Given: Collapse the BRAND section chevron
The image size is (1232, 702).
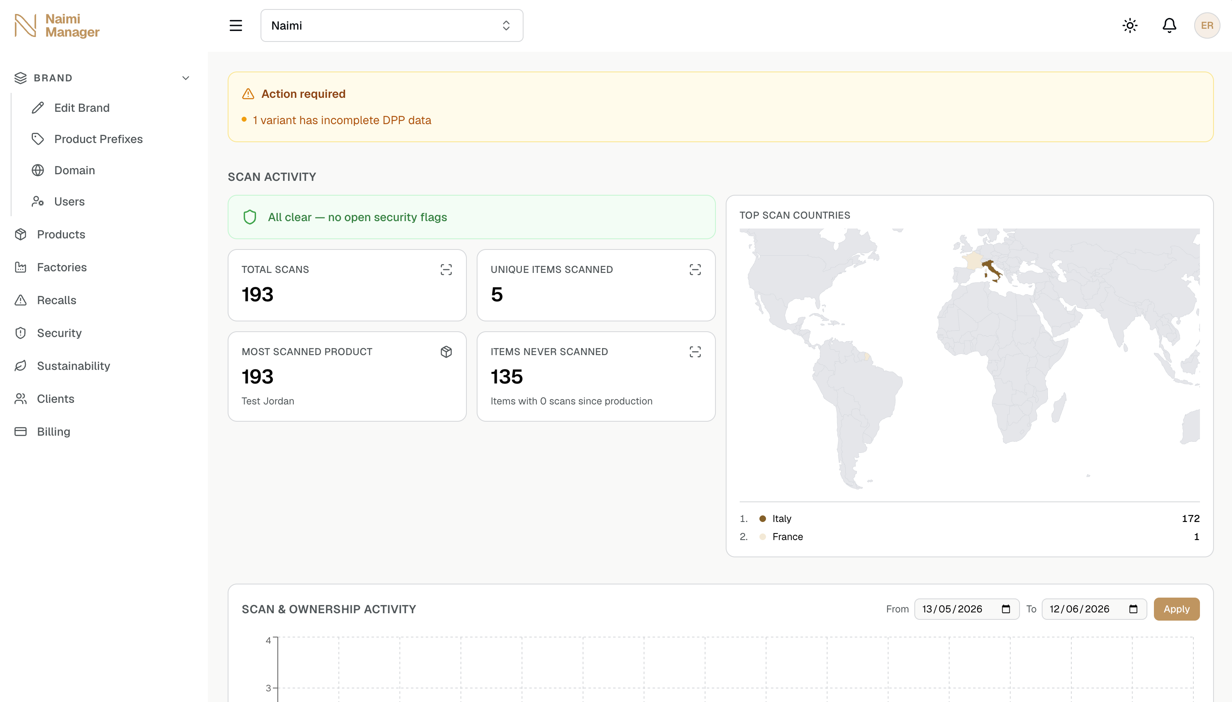Looking at the screenshot, I should pyautogui.click(x=186, y=78).
